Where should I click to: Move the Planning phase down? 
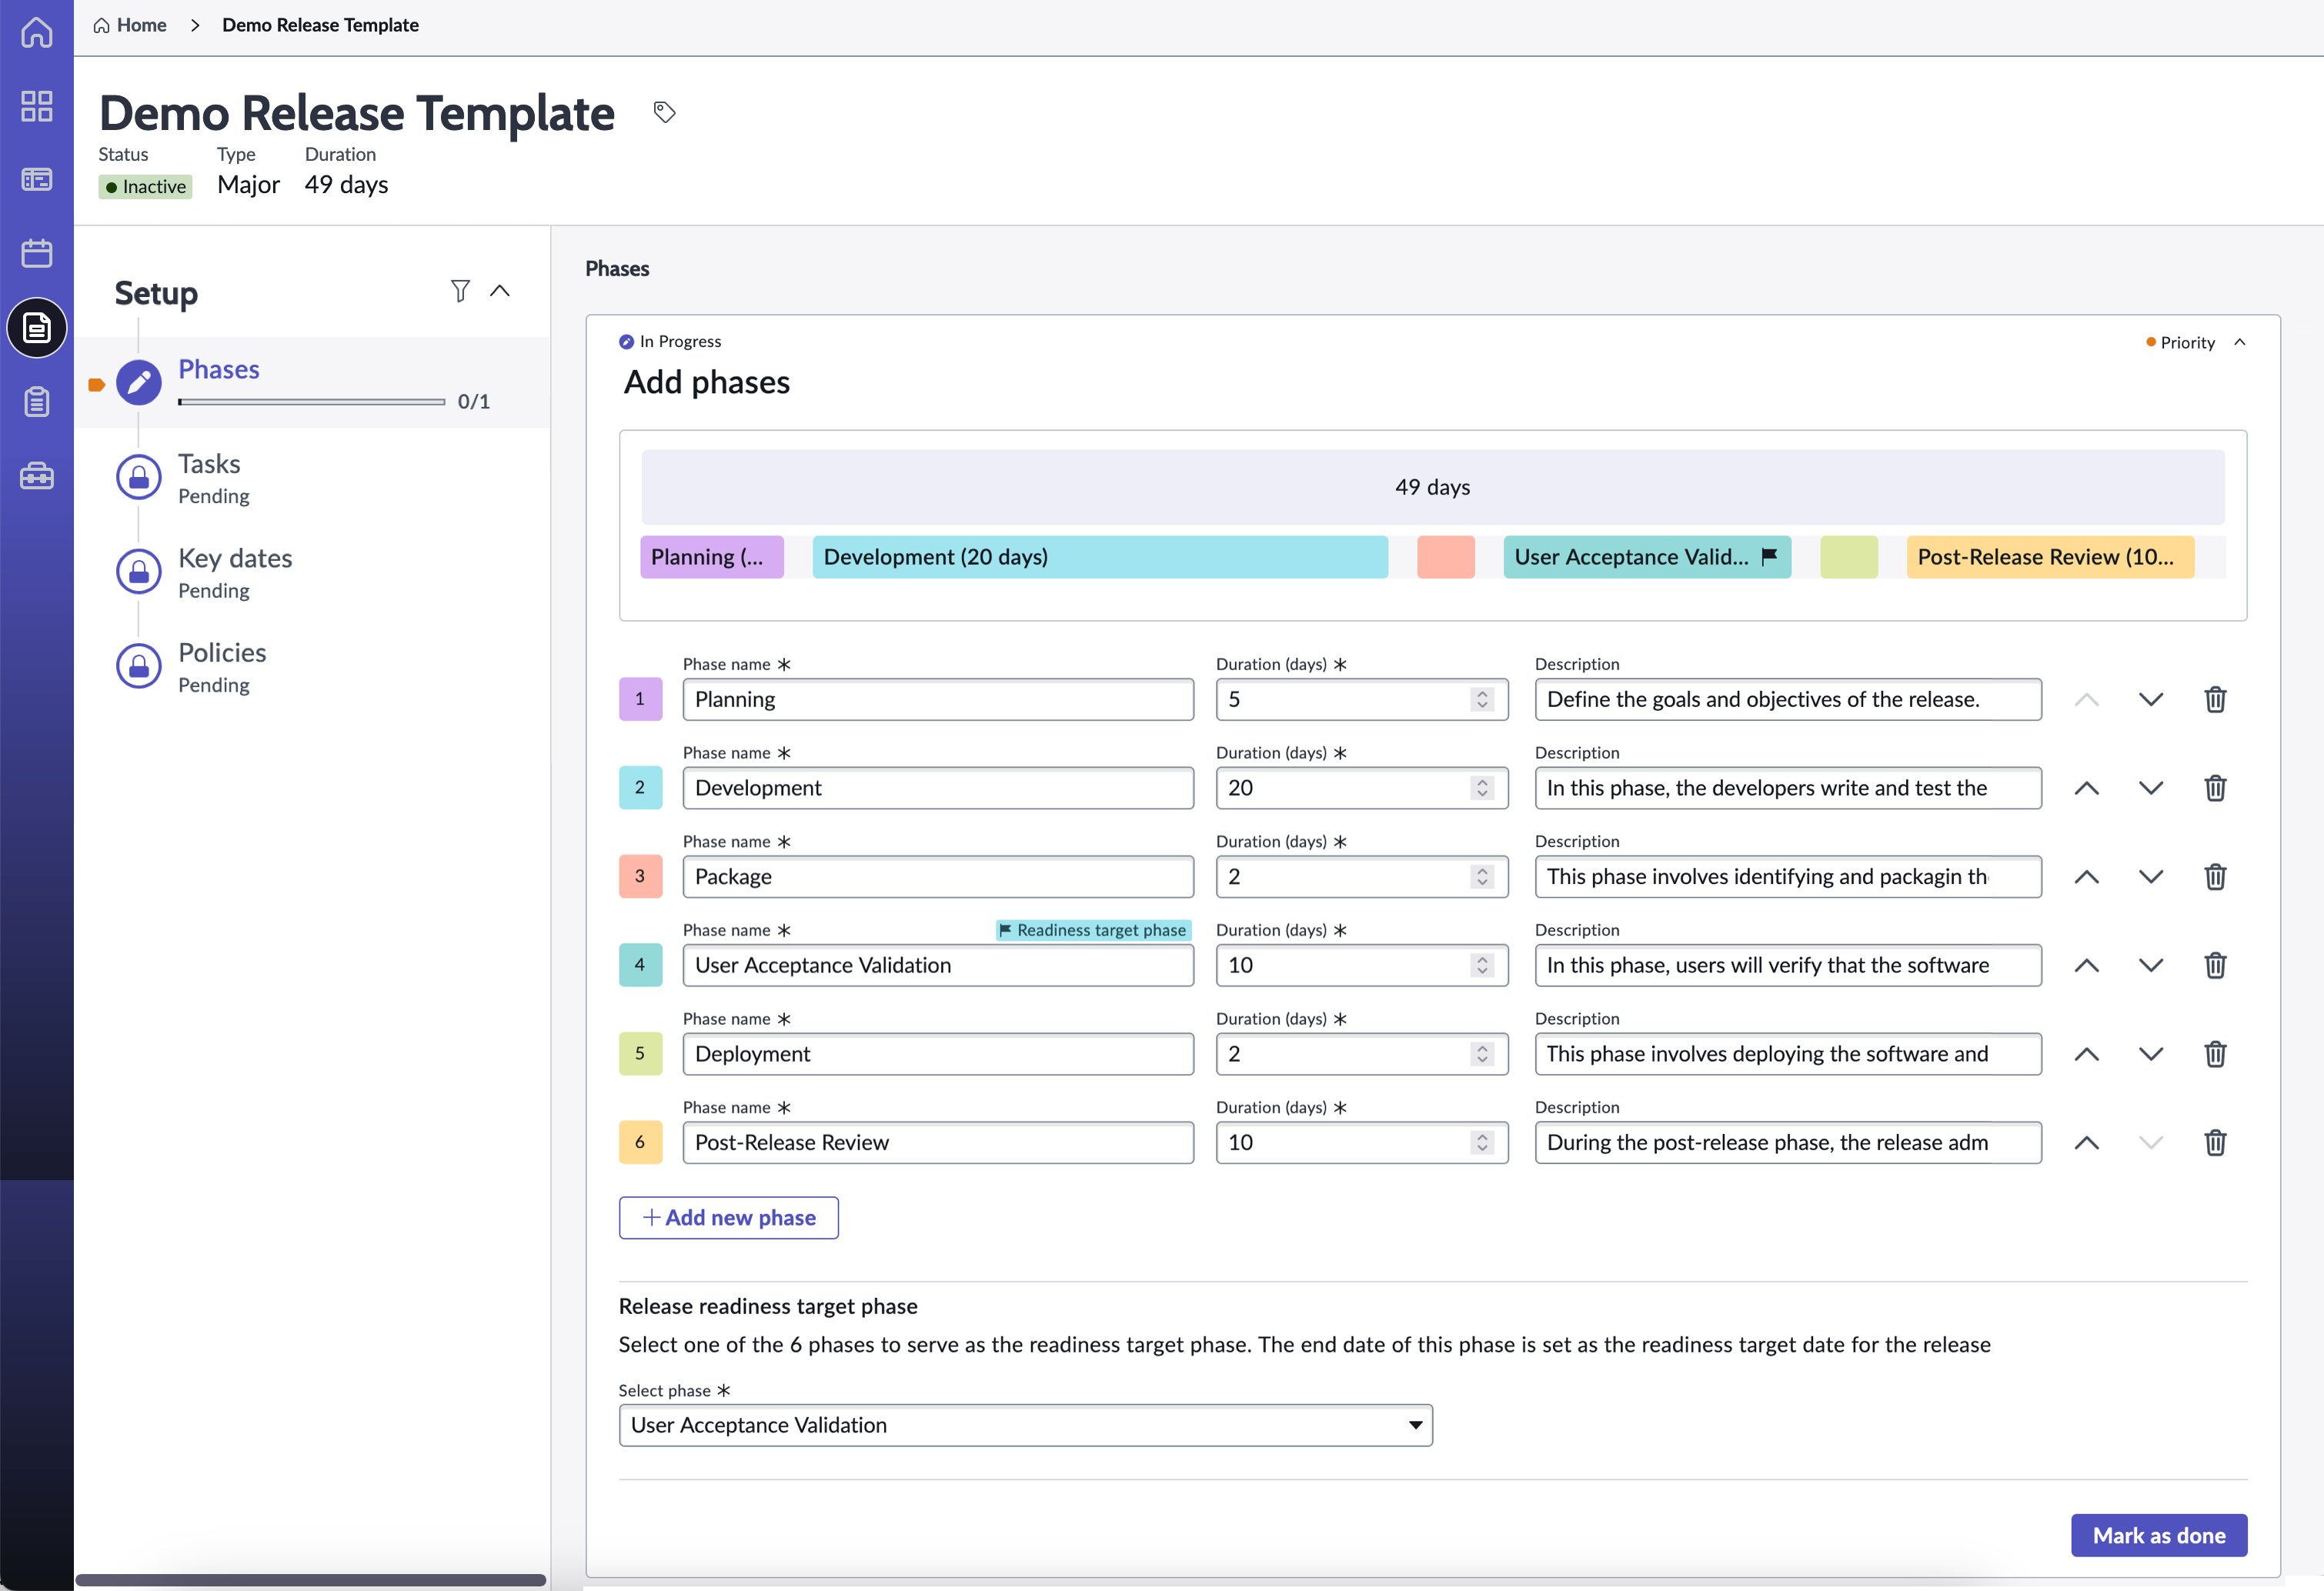[2151, 699]
